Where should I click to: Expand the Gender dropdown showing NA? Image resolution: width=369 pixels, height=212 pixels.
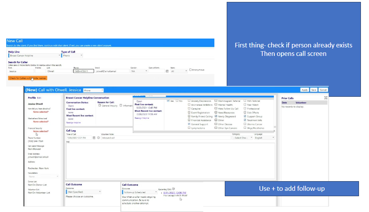(139, 71)
